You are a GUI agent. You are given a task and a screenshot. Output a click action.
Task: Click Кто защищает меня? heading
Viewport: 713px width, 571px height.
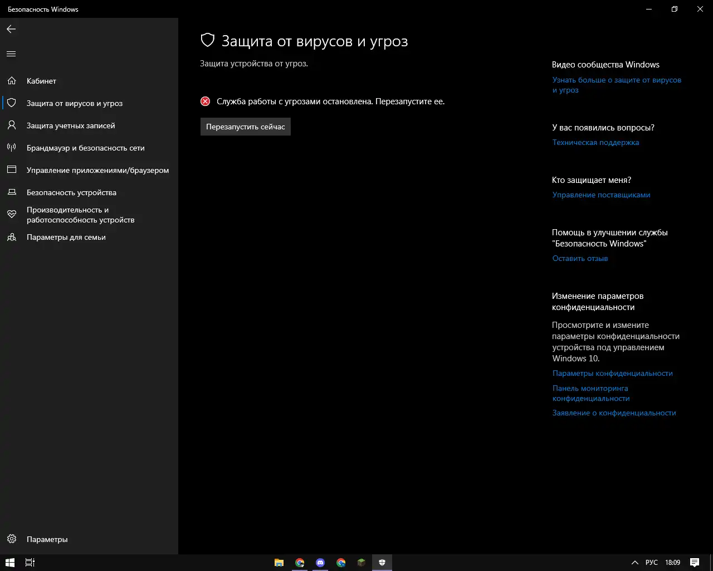pos(592,180)
